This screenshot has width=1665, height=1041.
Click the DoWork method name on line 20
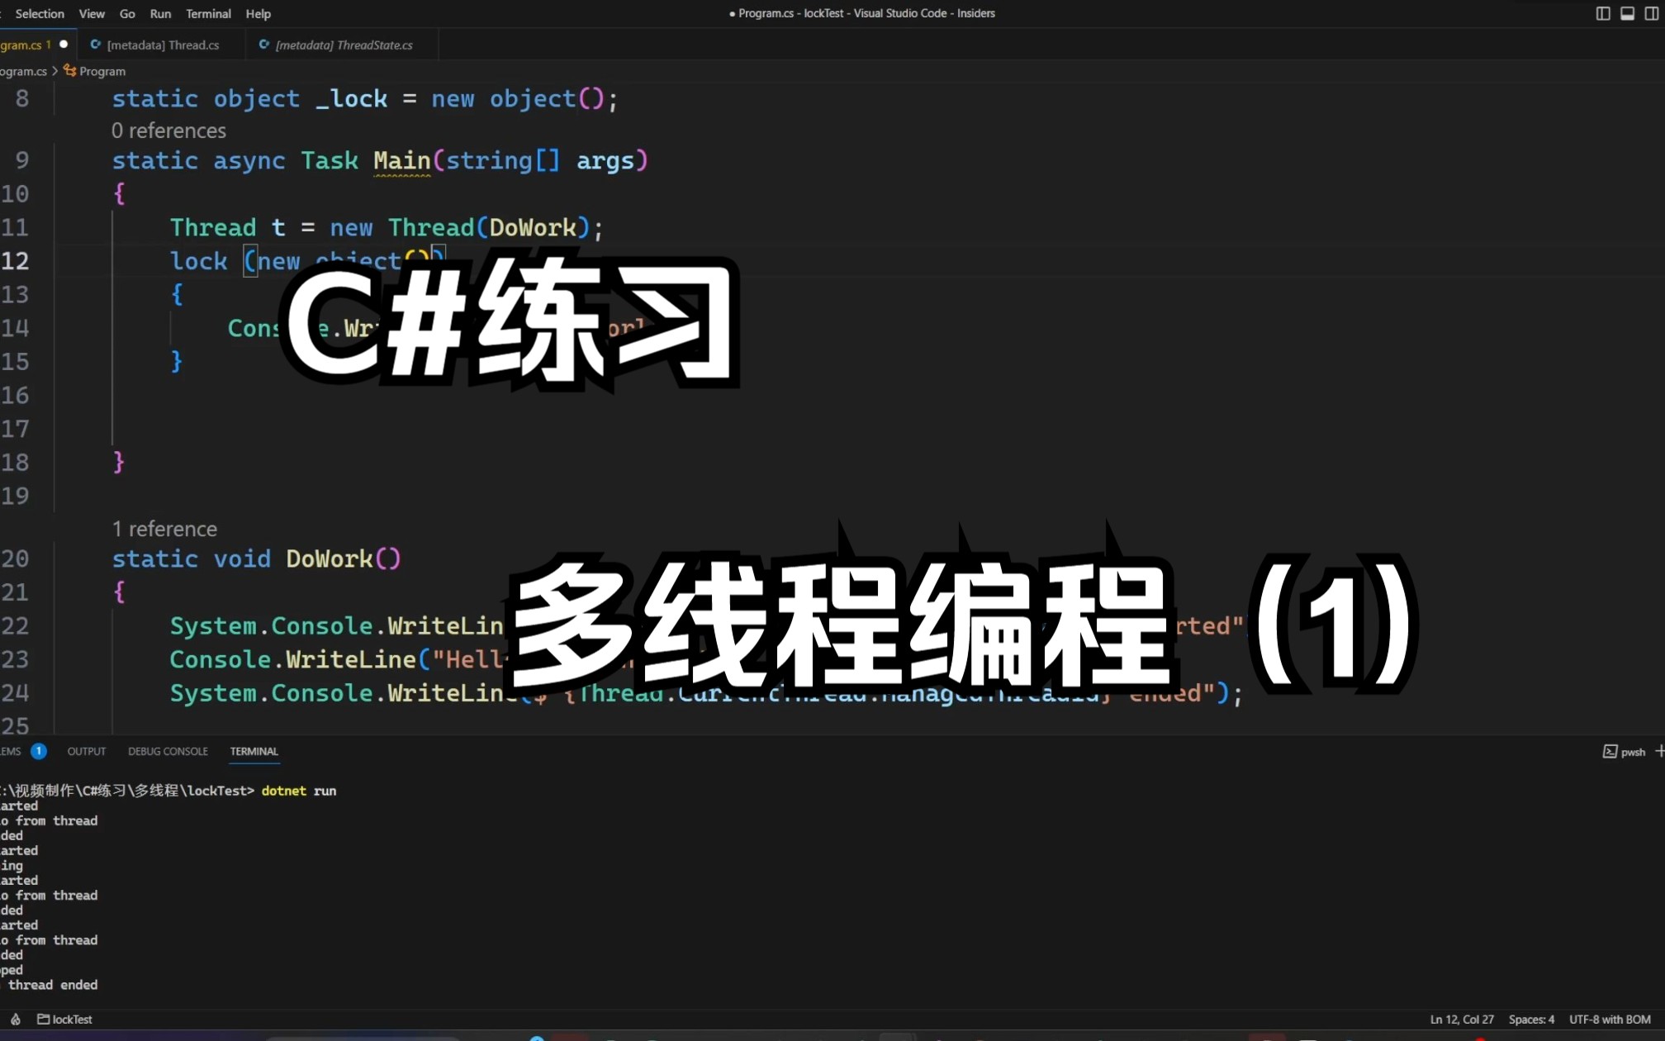330,559
